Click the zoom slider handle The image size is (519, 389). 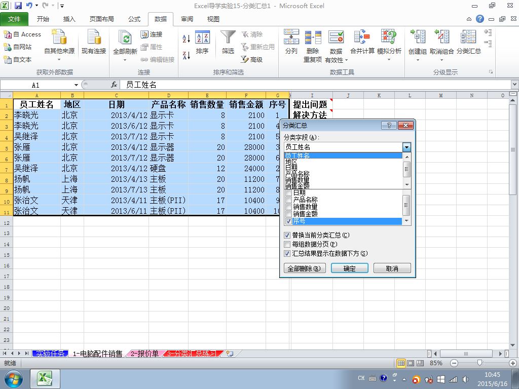pos(479,363)
